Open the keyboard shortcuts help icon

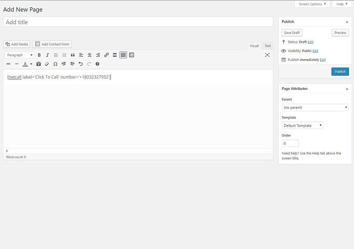click(97, 64)
